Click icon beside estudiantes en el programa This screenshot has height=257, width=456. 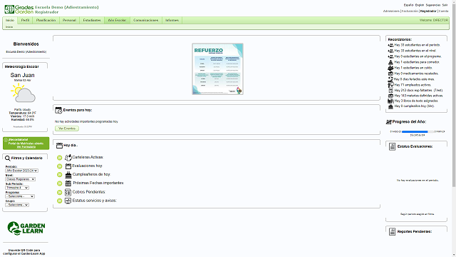point(390,56)
